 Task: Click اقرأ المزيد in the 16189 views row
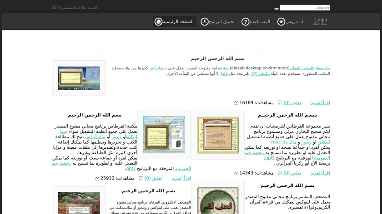[x=320, y=102]
